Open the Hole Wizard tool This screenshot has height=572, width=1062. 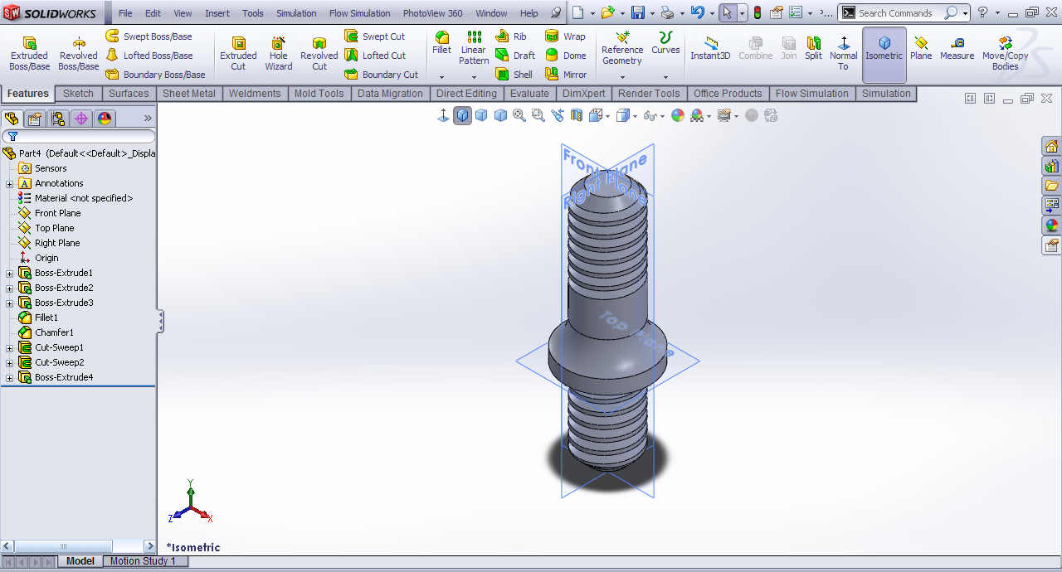tap(279, 53)
